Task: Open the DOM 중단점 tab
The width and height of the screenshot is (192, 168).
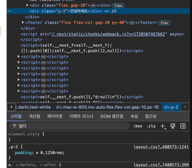Action: click(x=112, y=116)
